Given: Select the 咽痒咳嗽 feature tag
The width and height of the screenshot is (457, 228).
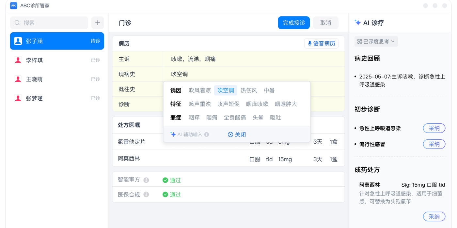Looking at the screenshot, I should (x=257, y=104).
